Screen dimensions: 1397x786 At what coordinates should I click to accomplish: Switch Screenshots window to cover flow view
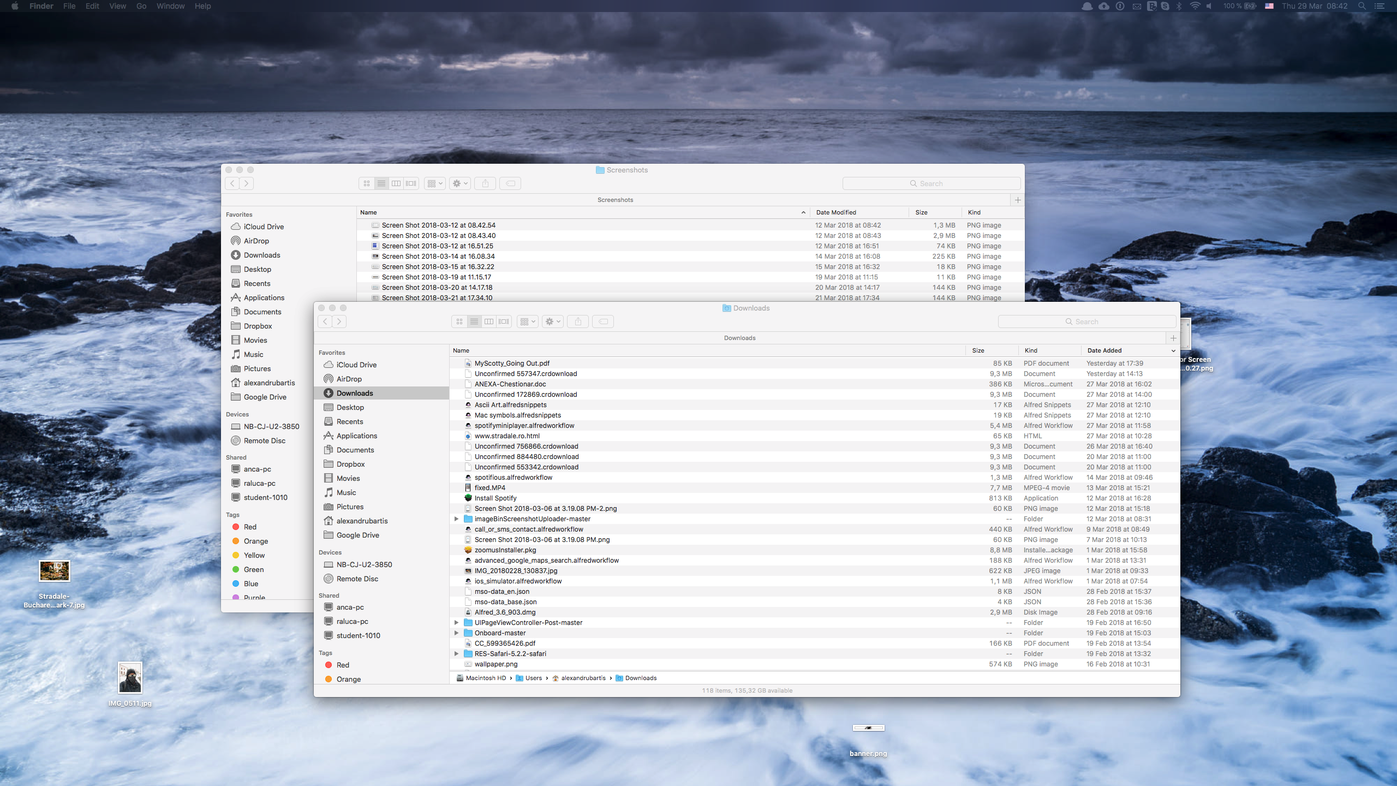(x=411, y=183)
